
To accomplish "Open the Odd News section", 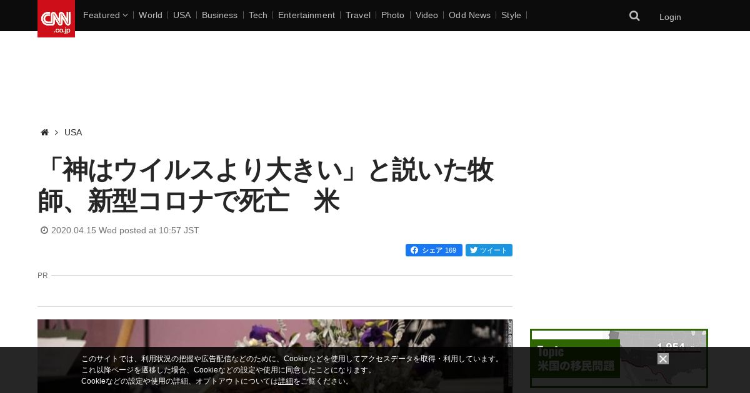I will 469,15.
